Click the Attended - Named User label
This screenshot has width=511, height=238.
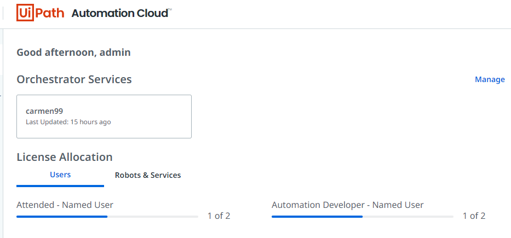pos(65,205)
